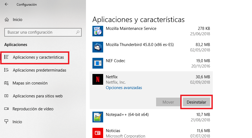Open Mapas sin conexión section
The width and height of the screenshot is (252, 138).
pyautogui.click(x=30, y=83)
